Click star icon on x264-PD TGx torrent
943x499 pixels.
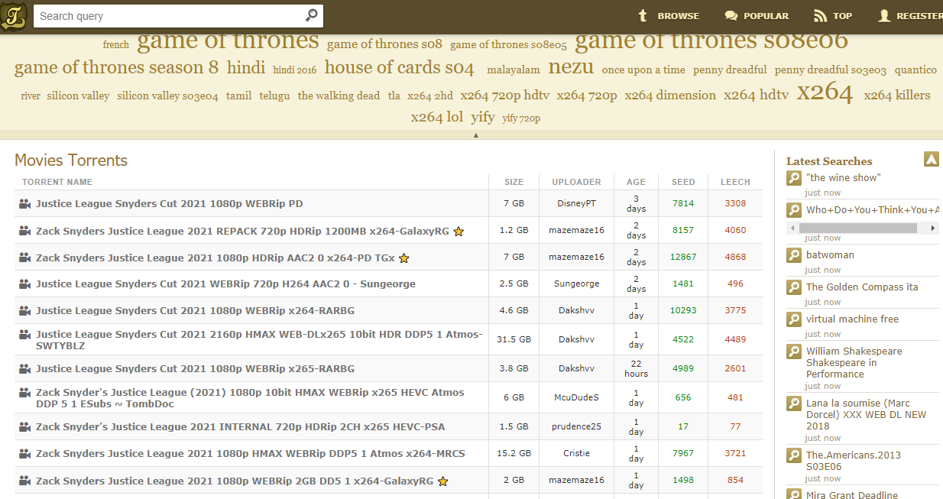tap(404, 258)
